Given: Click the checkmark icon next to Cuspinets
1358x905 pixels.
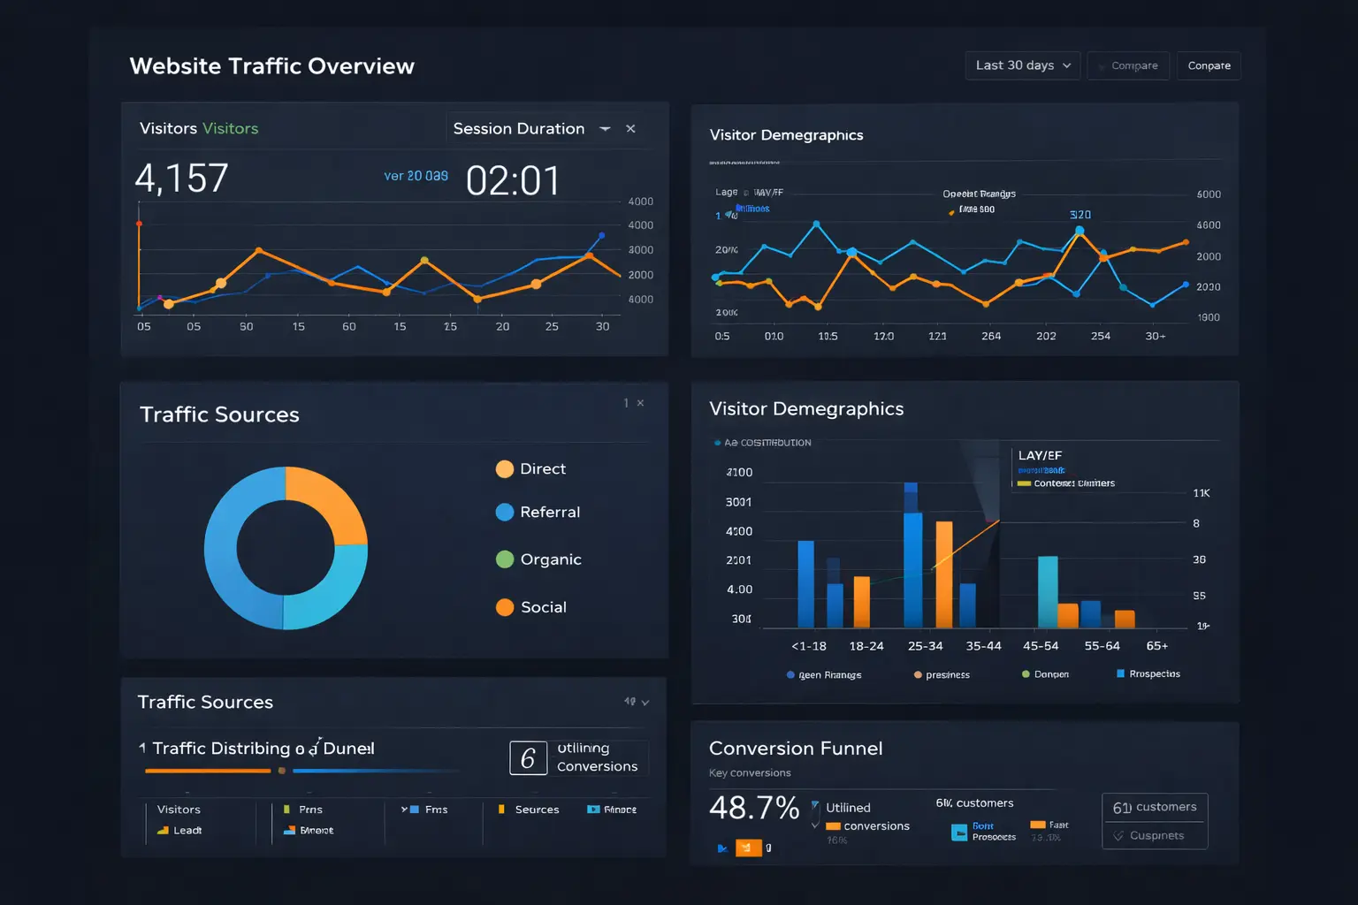Looking at the screenshot, I should 1119,836.
